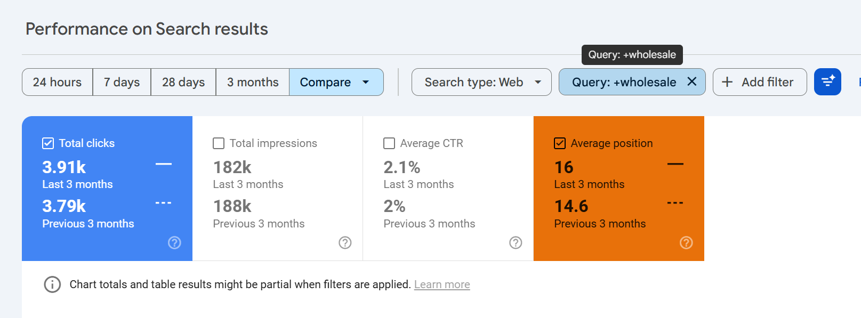Image resolution: width=861 pixels, height=318 pixels.
Task: Click the plus icon in Add filter
Action: [x=727, y=82]
